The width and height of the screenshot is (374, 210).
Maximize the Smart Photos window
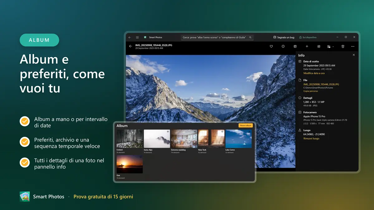click(x=346, y=37)
